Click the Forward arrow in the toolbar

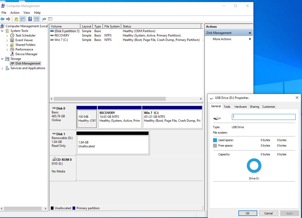point(8,19)
